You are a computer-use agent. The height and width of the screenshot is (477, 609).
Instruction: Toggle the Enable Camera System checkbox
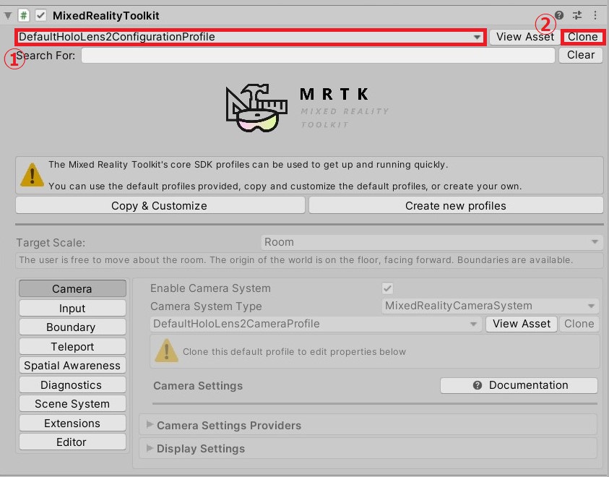[x=387, y=288]
